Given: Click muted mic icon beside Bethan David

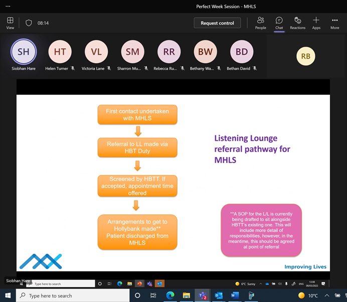Looking at the screenshot, I should (x=255, y=68).
